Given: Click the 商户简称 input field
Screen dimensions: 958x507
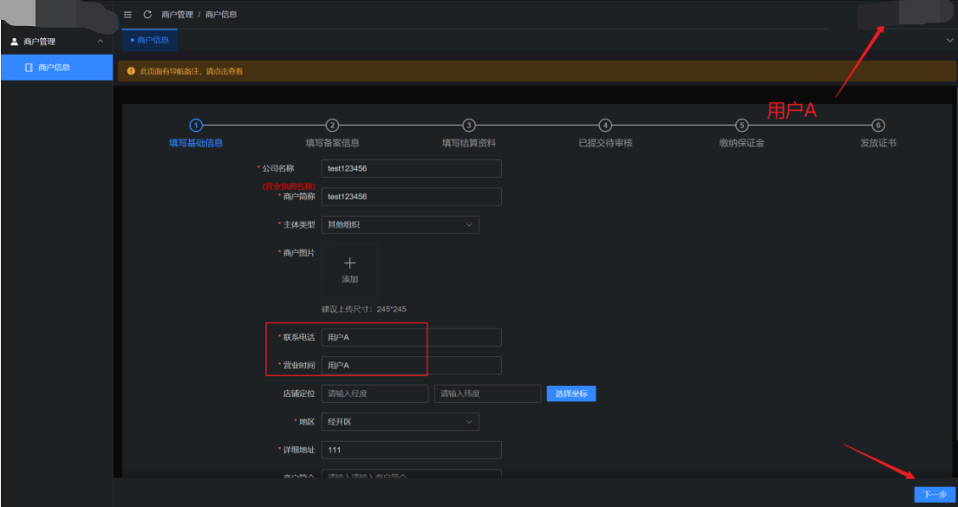Looking at the screenshot, I should coord(412,197).
